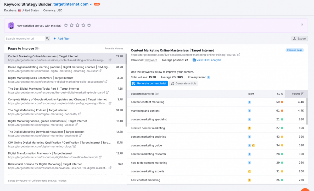Viewport: 314px width, 191px height.
Task: Open View SERP analysis
Action: (207, 60)
